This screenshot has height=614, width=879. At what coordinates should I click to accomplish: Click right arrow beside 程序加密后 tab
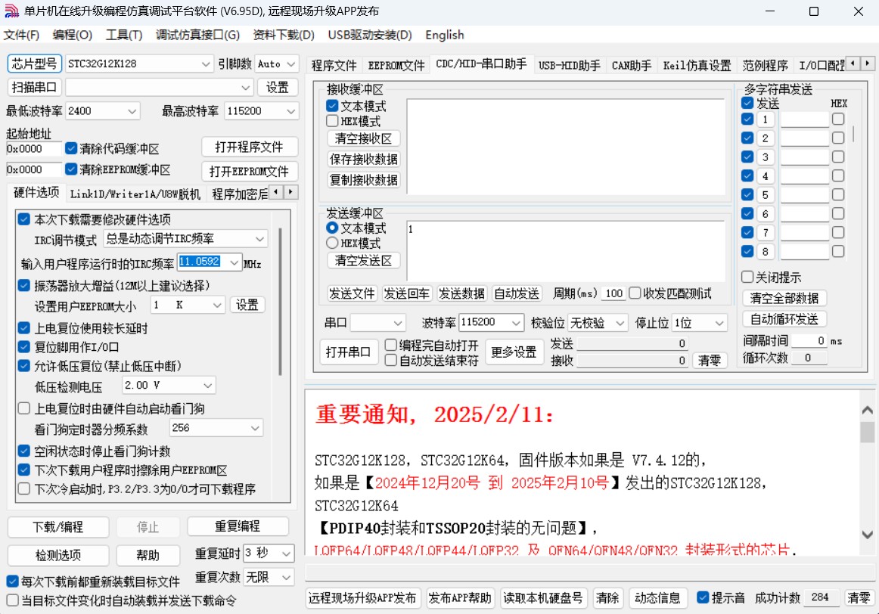click(x=290, y=192)
